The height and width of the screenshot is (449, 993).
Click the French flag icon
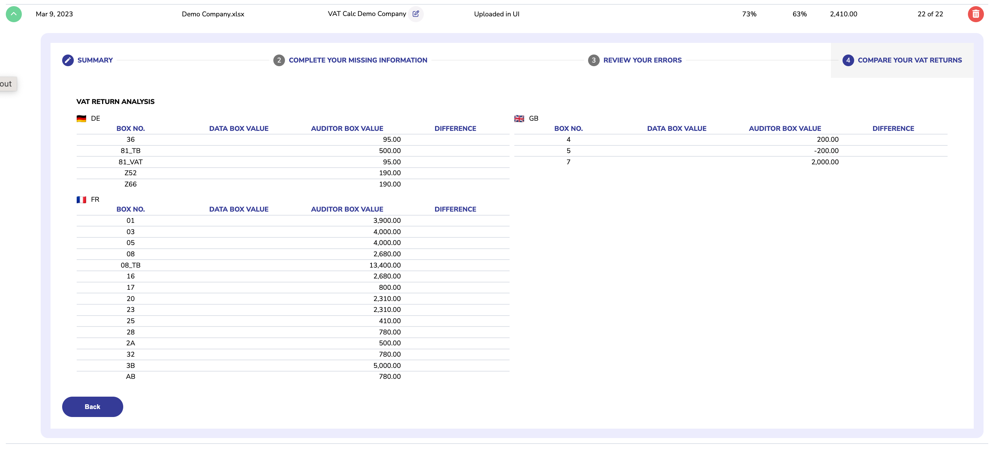click(x=81, y=200)
